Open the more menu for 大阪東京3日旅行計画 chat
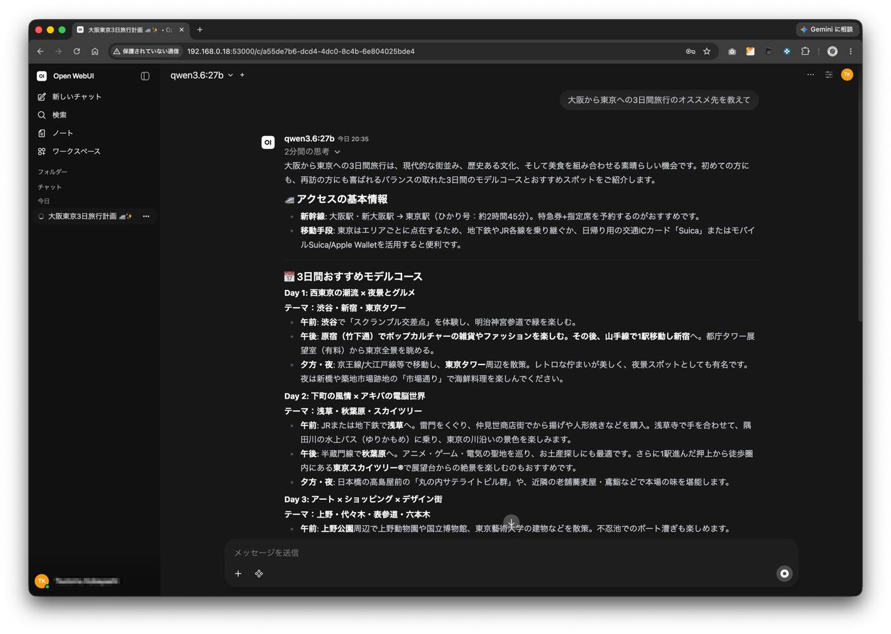The width and height of the screenshot is (891, 634). [146, 217]
